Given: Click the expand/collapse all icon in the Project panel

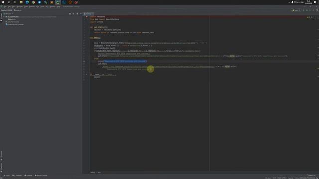Looking at the screenshot, I should point(73,14).
